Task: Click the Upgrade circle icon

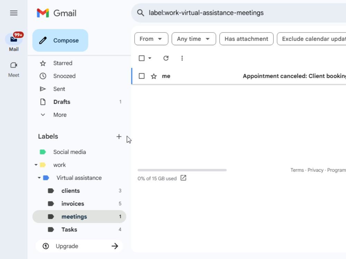Action: 46,246
